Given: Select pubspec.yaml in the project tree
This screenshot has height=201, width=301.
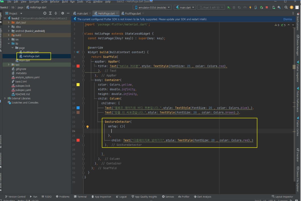Looking at the screenshot, I should 23,90.
